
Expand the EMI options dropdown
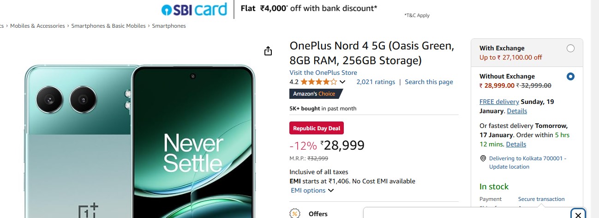pyautogui.click(x=312, y=190)
